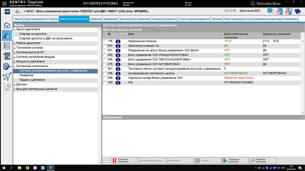The height and width of the screenshot is (171, 305).
Task: Open Chrome from the Windows taskbar
Action: (27, 168)
